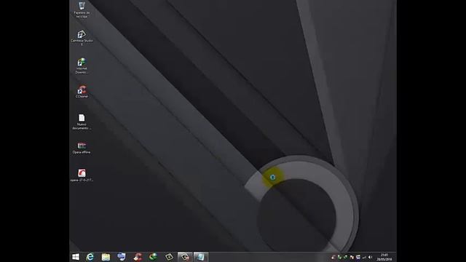Open the taskbar clock and date
466x262 pixels.
coord(384,257)
